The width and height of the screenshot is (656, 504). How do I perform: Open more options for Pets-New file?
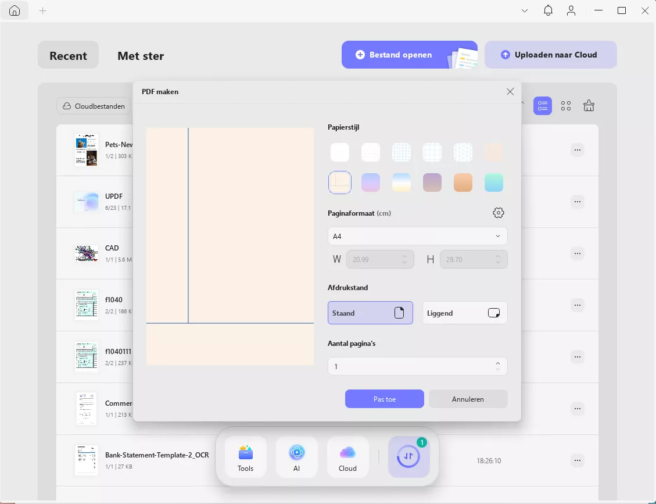pos(578,150)
